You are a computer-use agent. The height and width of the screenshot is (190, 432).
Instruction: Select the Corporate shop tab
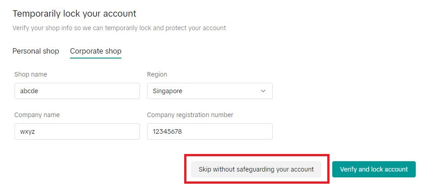96,51
